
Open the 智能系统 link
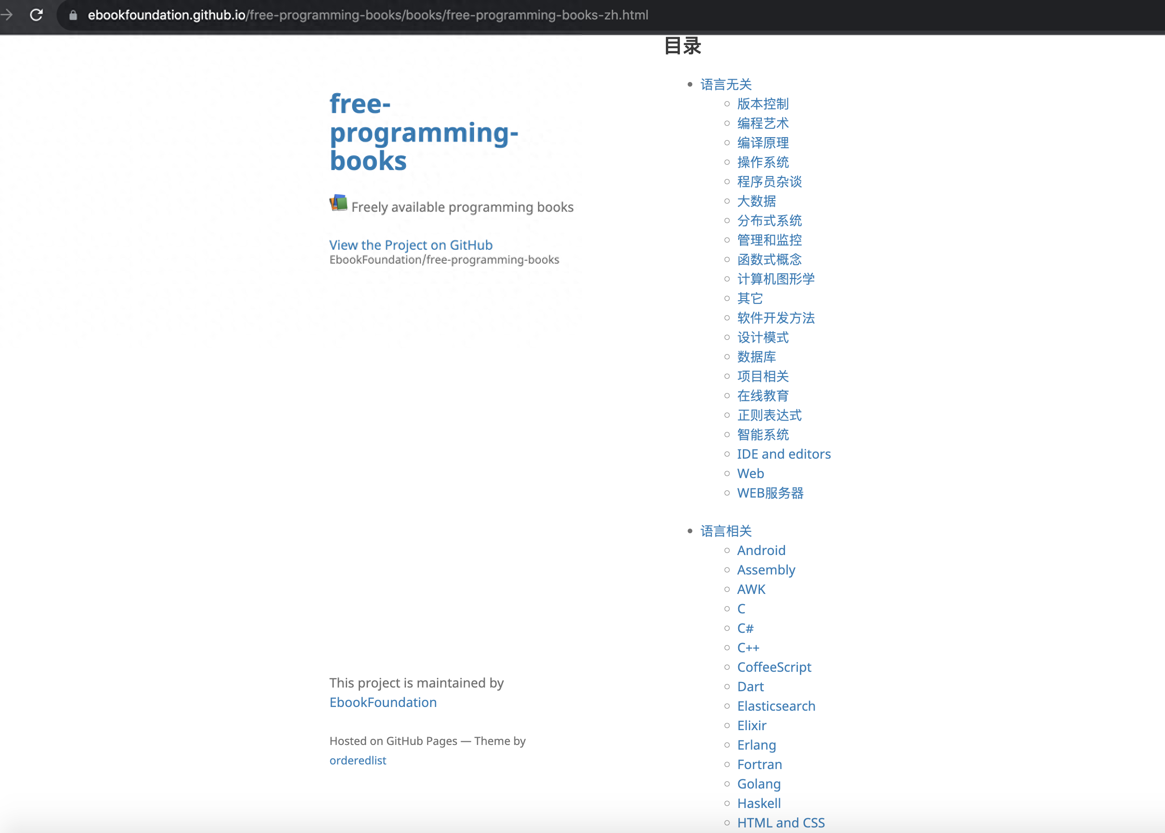[763, 435]
